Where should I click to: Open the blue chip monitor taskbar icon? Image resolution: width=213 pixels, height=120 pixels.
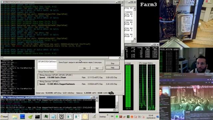22,117
